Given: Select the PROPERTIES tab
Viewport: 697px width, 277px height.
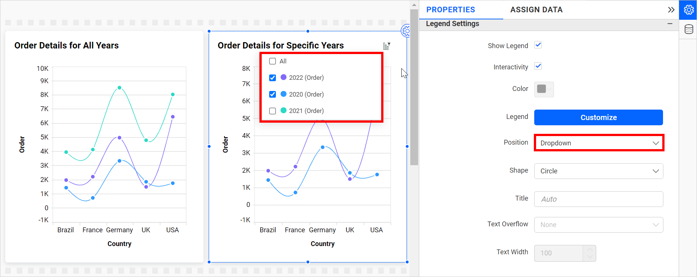Looking at the screenshot, I should 451,10.
